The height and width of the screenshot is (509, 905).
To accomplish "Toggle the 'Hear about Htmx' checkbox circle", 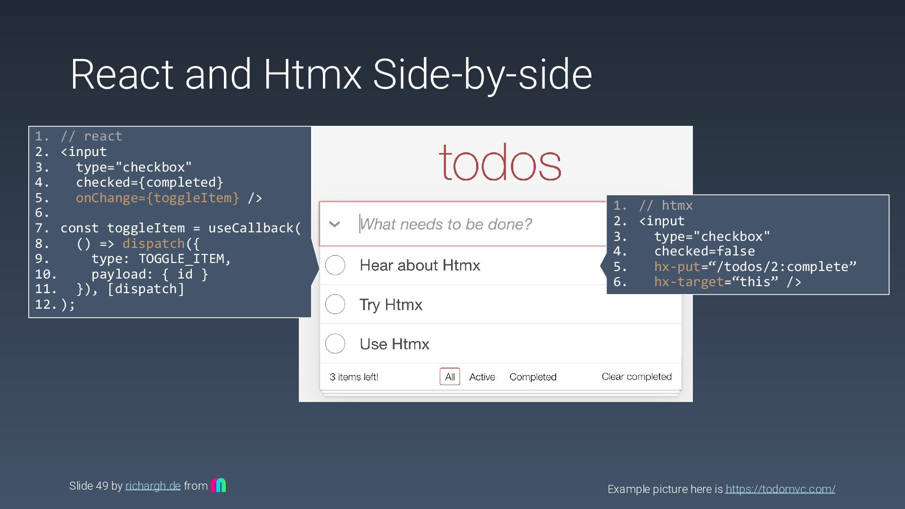I will (x=335, y=265).
